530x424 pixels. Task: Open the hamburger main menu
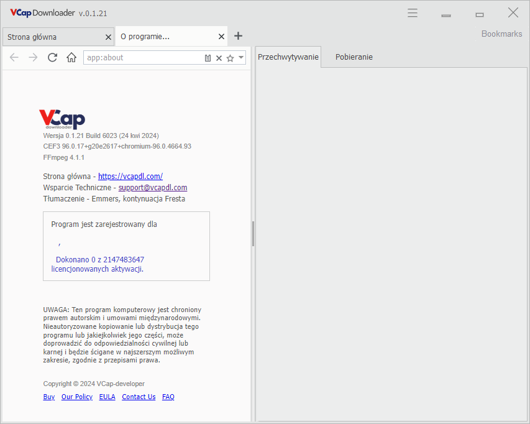pos(413,13)
